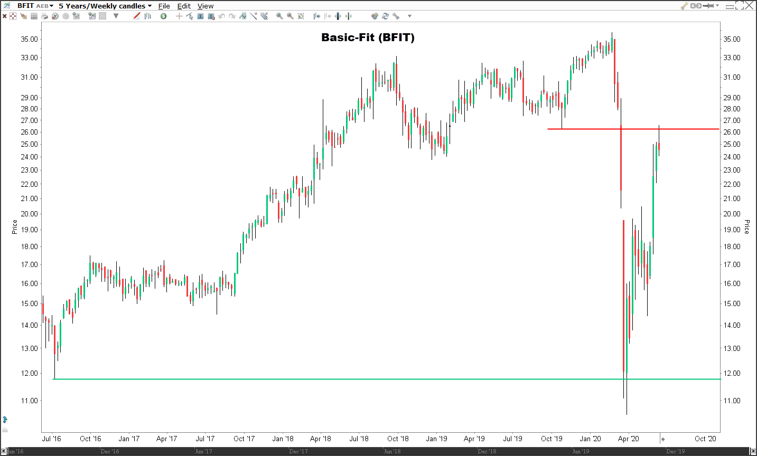Click the grey square toolbar icon
Image resolution: width=757 pixels, height=456 pixels.
coord(102,16)
